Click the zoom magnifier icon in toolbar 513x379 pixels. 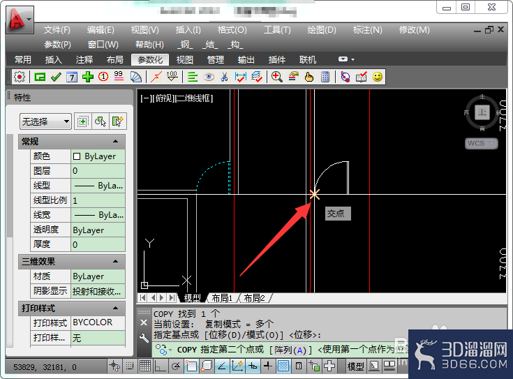coord(277,77)
